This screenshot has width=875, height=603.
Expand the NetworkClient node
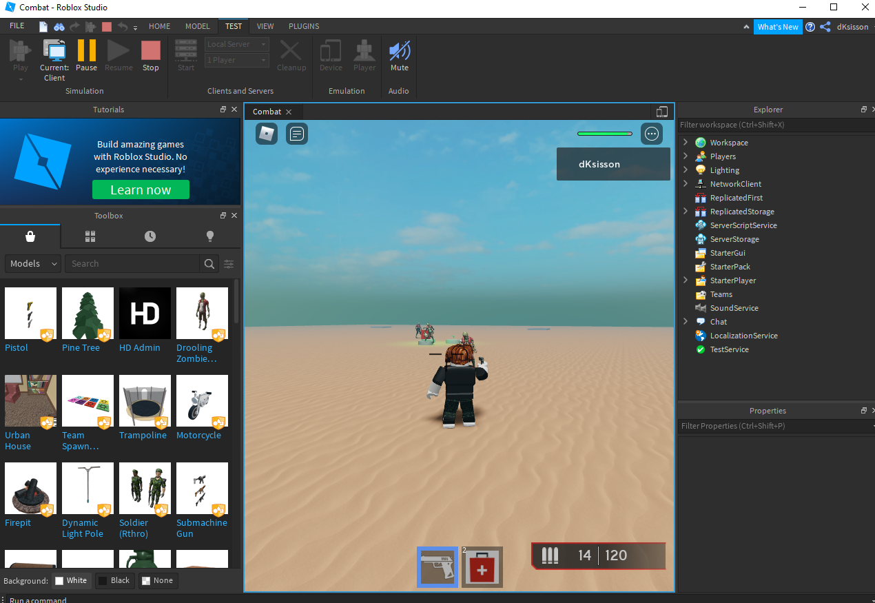click(686, 184)
